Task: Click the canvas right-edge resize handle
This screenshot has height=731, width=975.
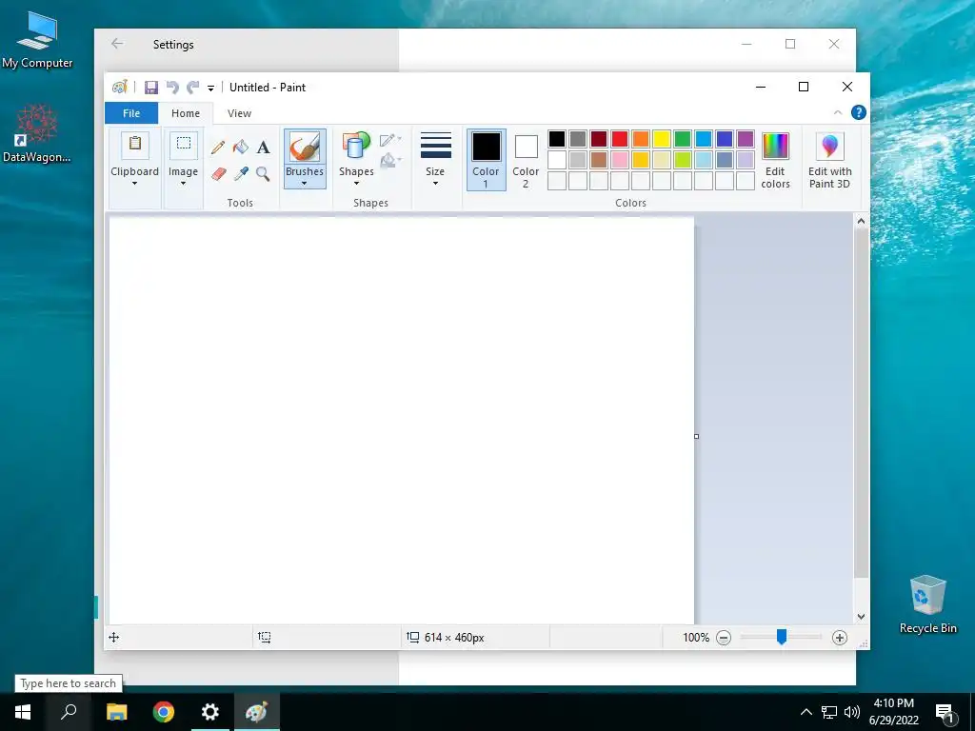Action: pyautogui.click(x=696, y=436)
